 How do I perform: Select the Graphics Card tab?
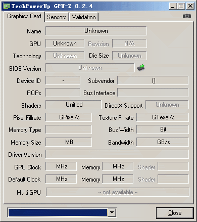click(24, 16)
